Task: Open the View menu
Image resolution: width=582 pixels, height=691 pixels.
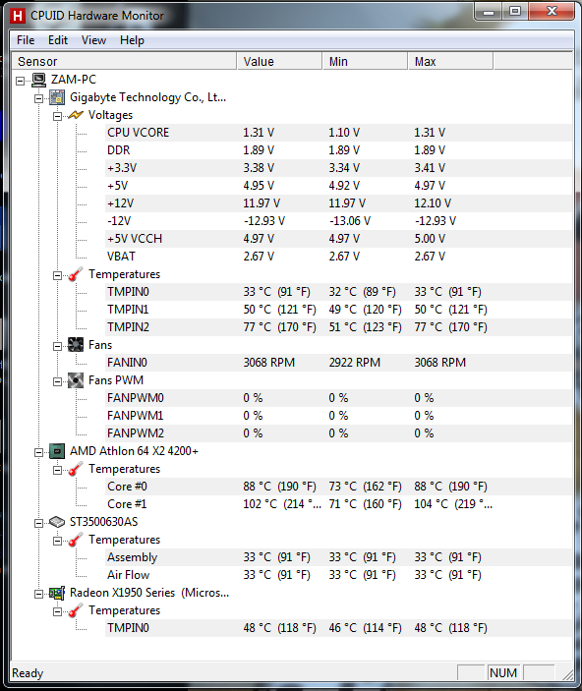Action: [93, 40]
